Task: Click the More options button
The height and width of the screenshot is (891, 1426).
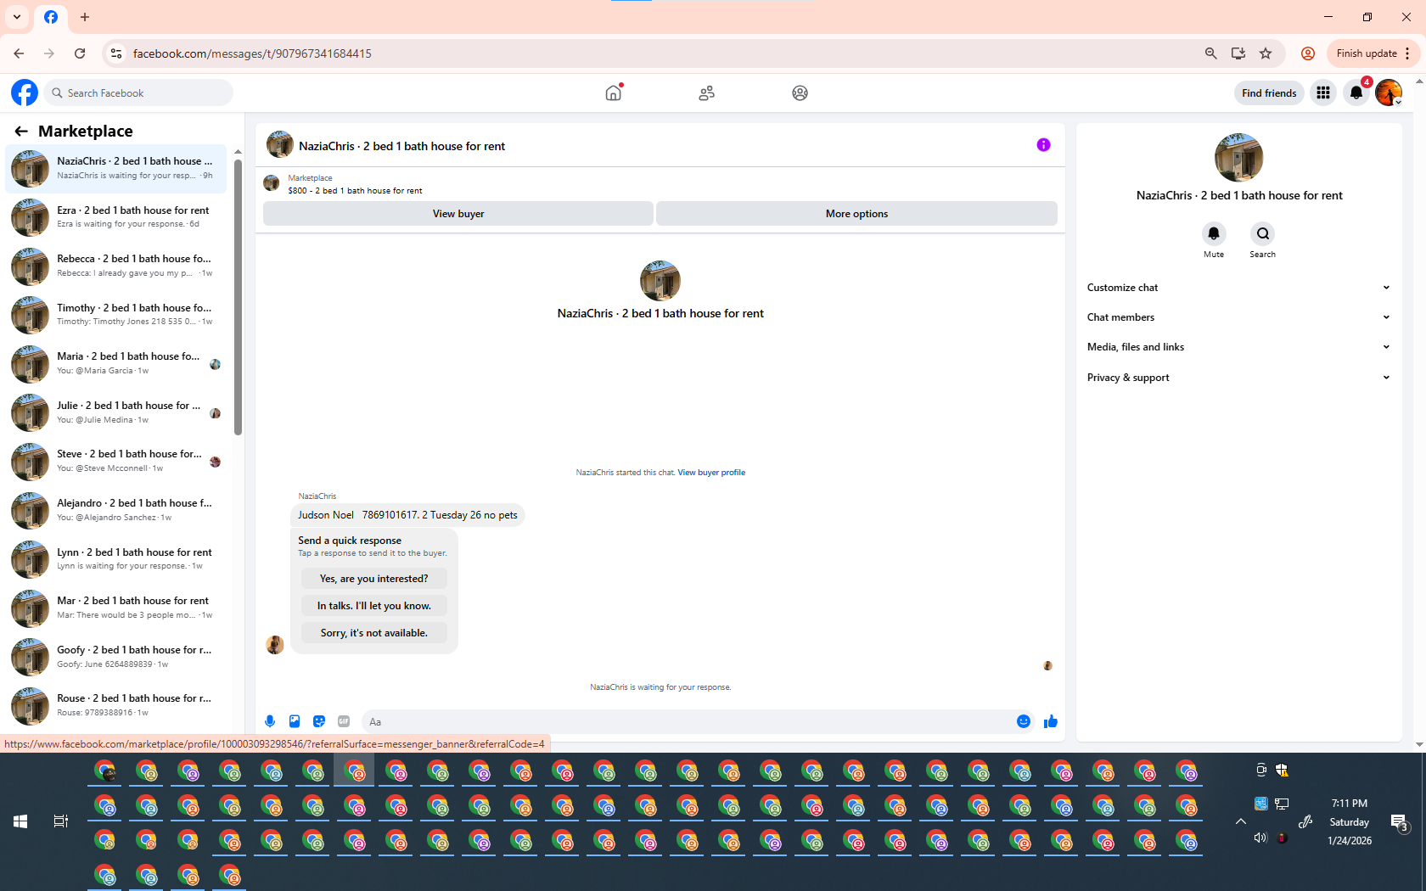Action: point(856,214)
